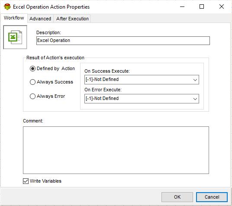The image size is (232, 206).
Task: Open the On Error Execute dropdown
Action: 142,99
